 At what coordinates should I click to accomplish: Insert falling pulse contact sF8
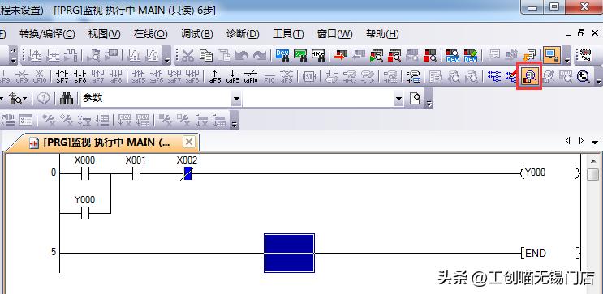pyautogui.click(x=80, y=76)
